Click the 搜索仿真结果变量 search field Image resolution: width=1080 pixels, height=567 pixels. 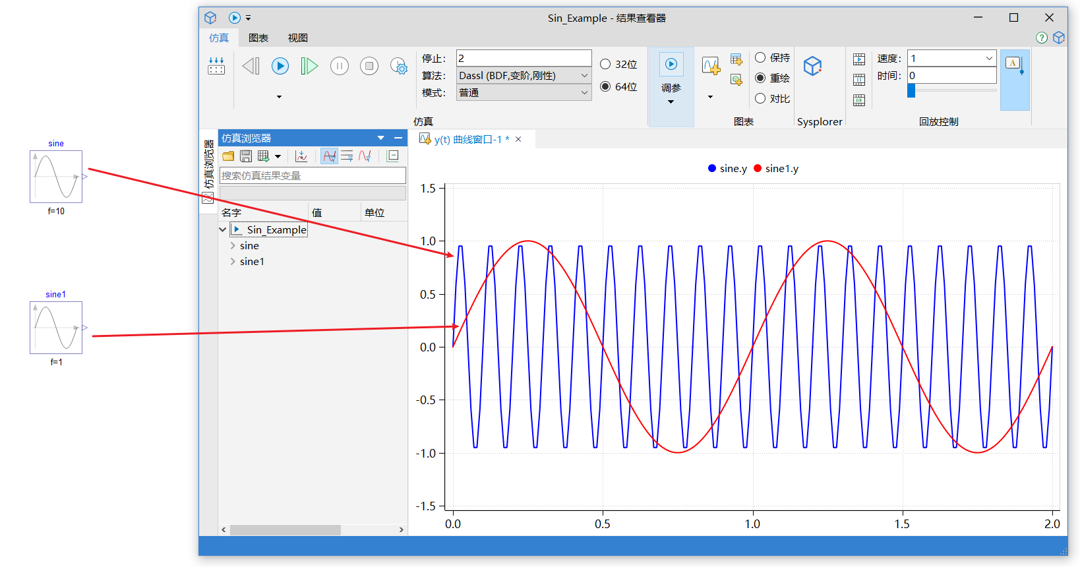click(x=313, y=175)
